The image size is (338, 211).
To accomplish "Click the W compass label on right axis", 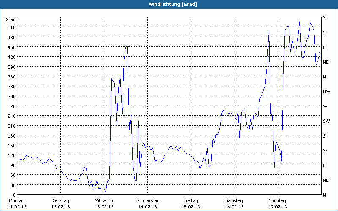I will click(325, 106).
